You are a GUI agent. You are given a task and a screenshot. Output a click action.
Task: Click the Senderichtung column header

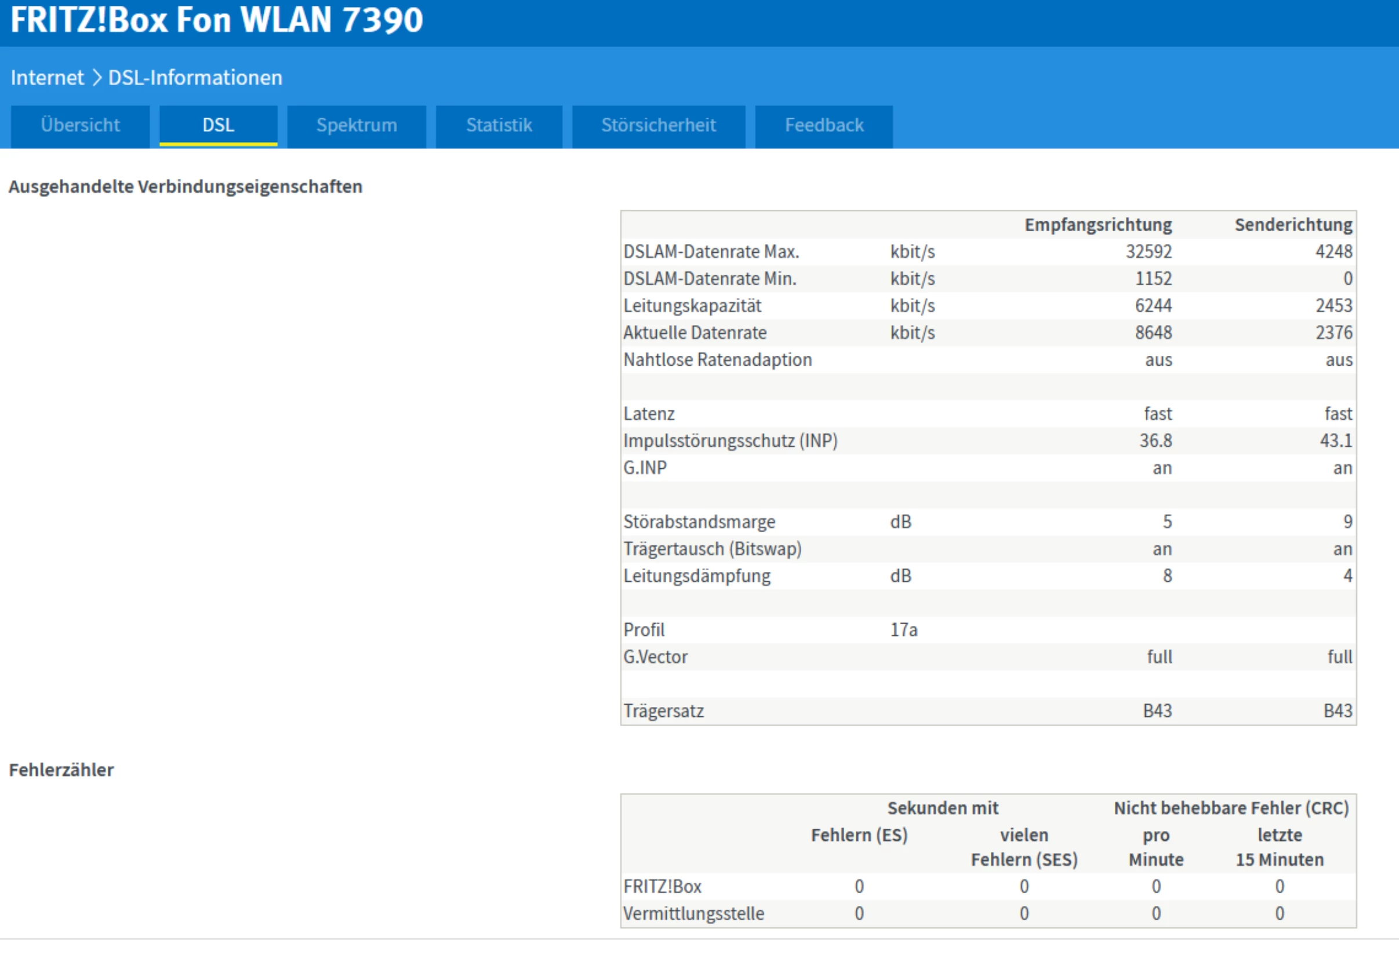[1293, 225]
